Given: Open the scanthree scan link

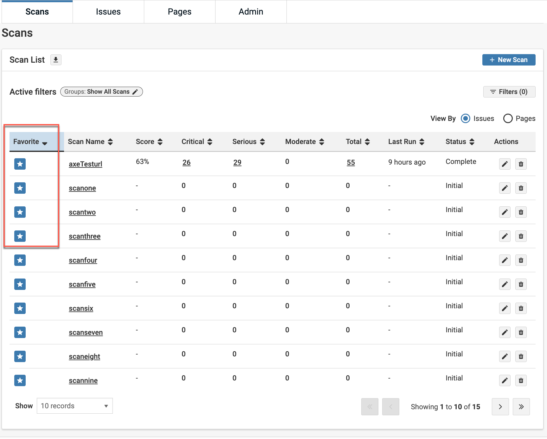Looking at the screenshot, I should (85, 236).
